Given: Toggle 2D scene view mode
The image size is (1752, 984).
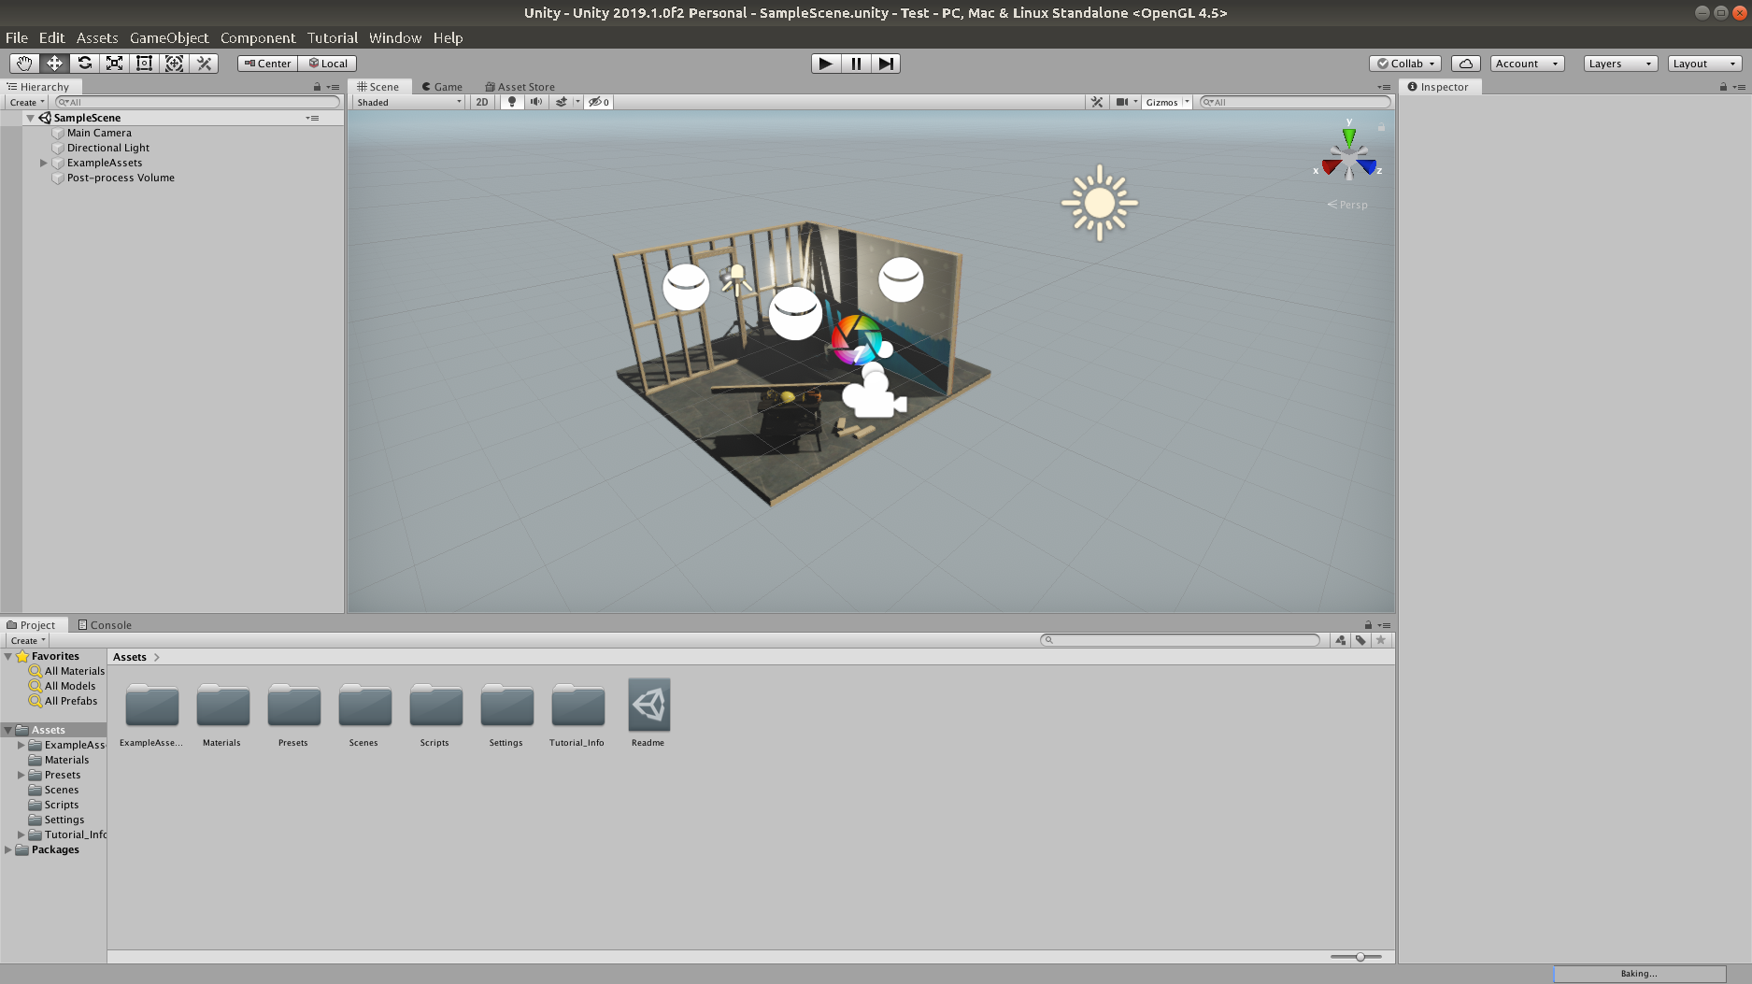Looking at the screenshot, I should pyautogui.click(x=482, y=103).
